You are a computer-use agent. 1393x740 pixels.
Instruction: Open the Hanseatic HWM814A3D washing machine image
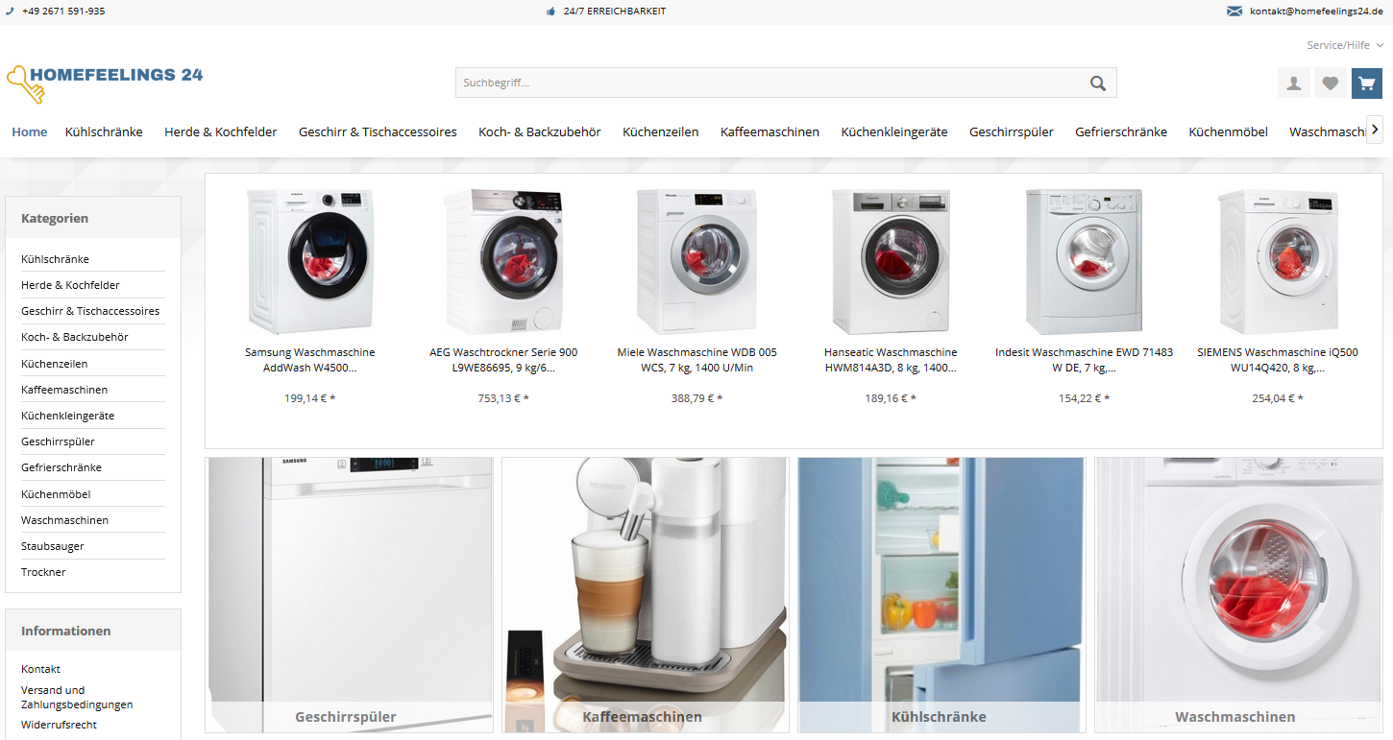tap(891, 261)
